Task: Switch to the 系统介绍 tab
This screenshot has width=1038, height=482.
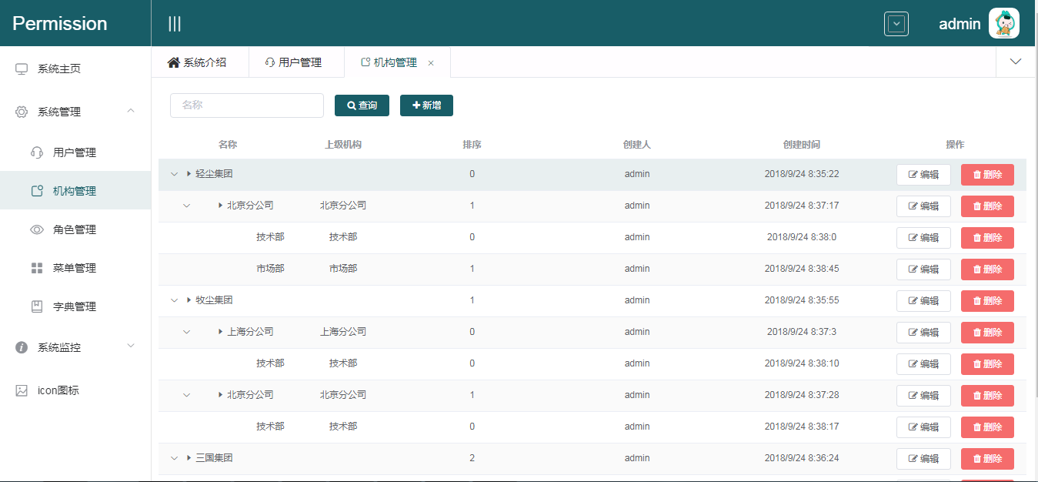Action: click(x=199, y=62)
